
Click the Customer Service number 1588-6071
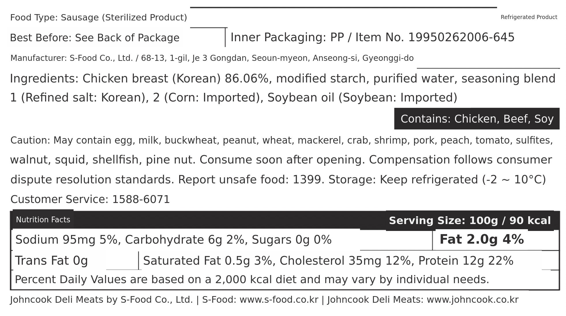(x=141, y=200)
